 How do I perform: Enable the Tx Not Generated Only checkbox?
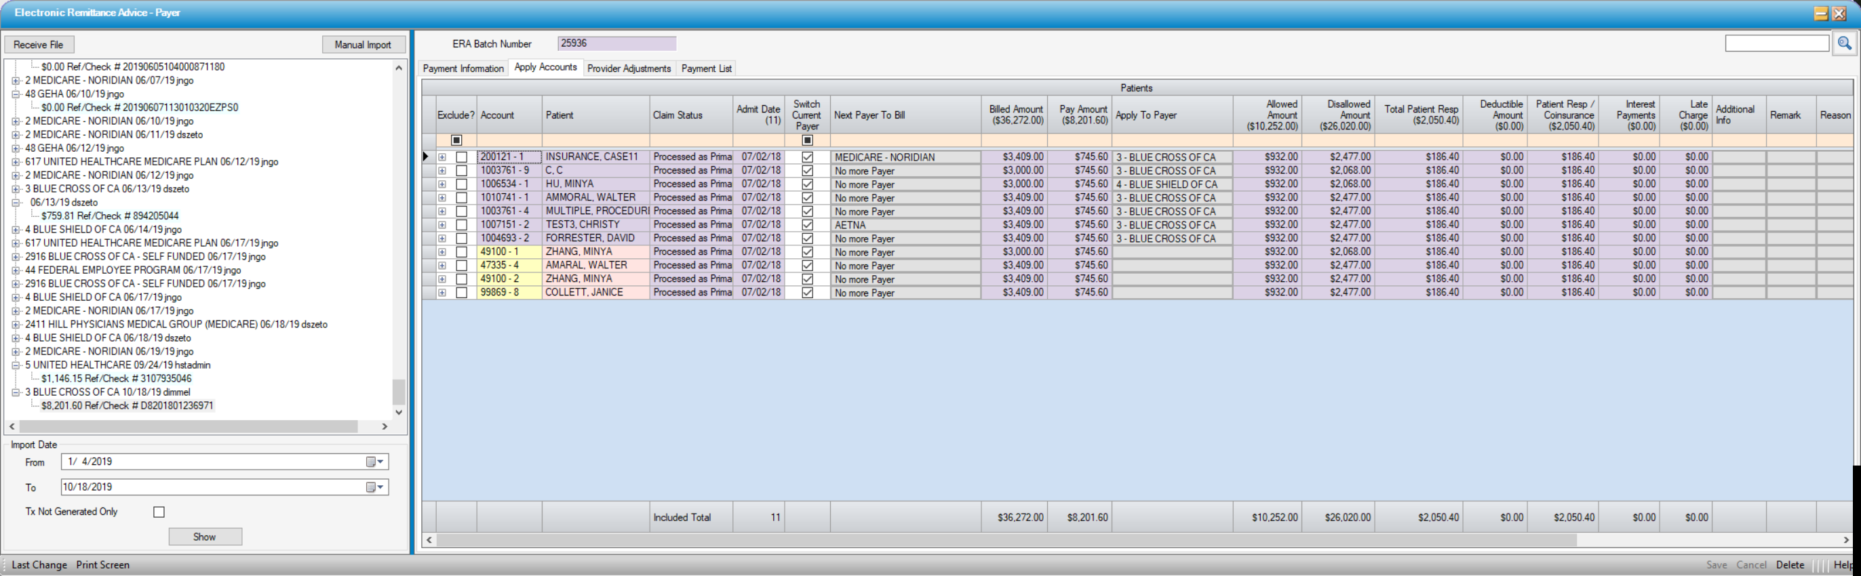tap(159, 512)
